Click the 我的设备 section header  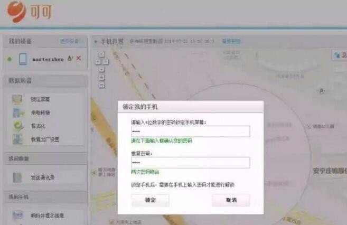click(20, 41)
